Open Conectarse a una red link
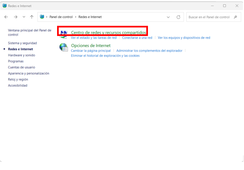 pos(137,38)
